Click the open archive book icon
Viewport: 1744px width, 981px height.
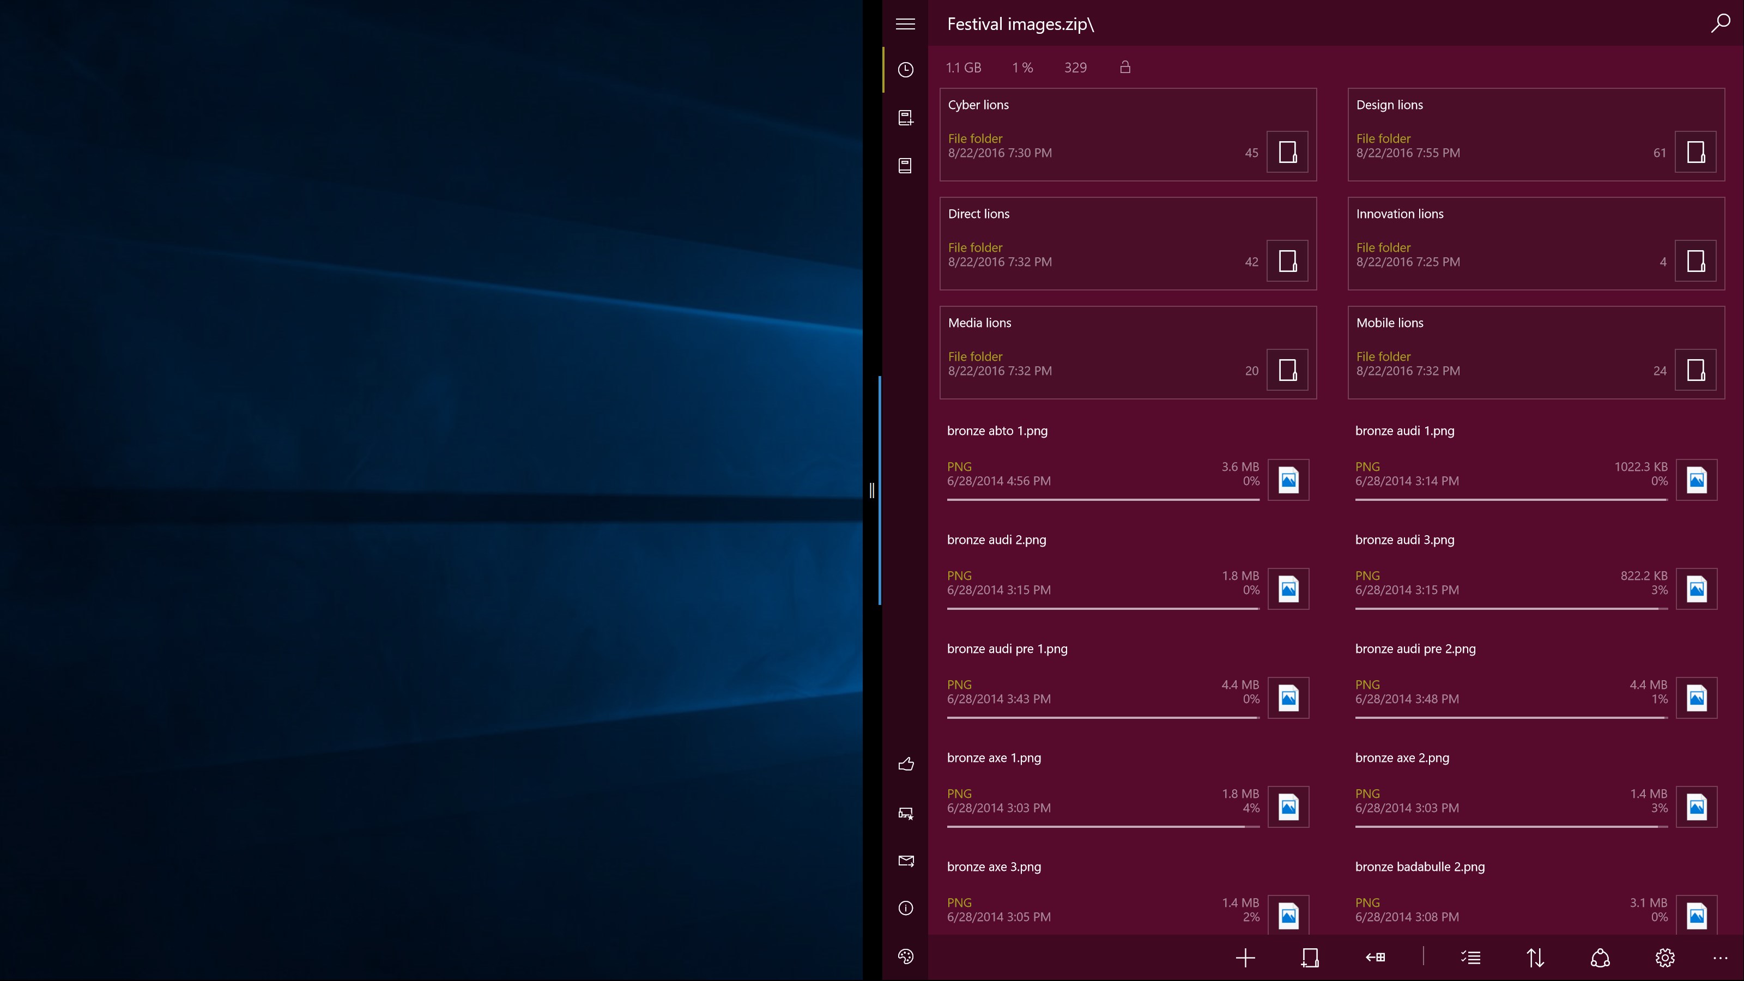pyautogui.click(x=905, y=166)
